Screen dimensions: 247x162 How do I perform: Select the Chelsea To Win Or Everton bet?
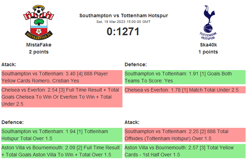pos(62,97)
